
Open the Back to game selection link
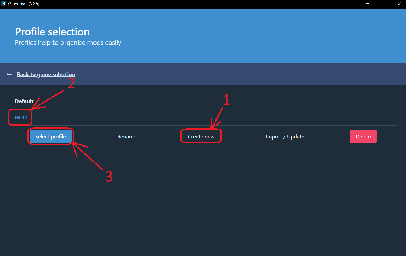tap(46, 74)
